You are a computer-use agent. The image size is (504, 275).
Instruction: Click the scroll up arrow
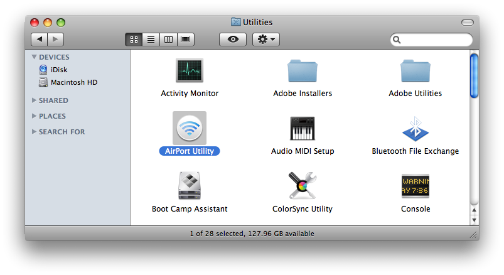point(474,210)
